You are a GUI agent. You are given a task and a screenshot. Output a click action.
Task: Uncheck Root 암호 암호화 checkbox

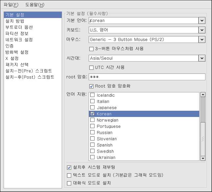tap(92, 86)
